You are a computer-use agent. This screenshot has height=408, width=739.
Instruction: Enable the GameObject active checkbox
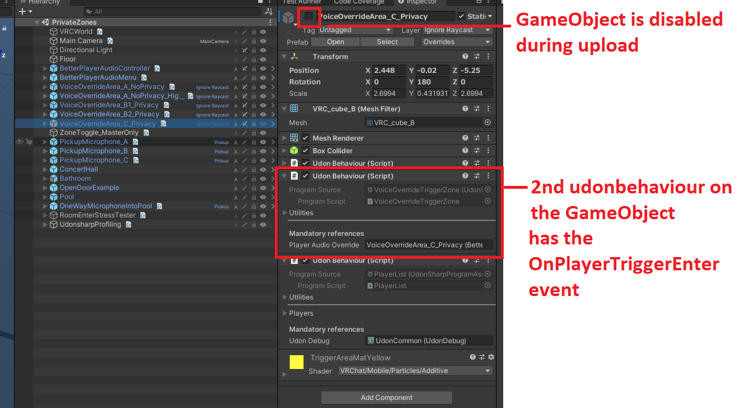pyautogui.click(x=309, y=16)
